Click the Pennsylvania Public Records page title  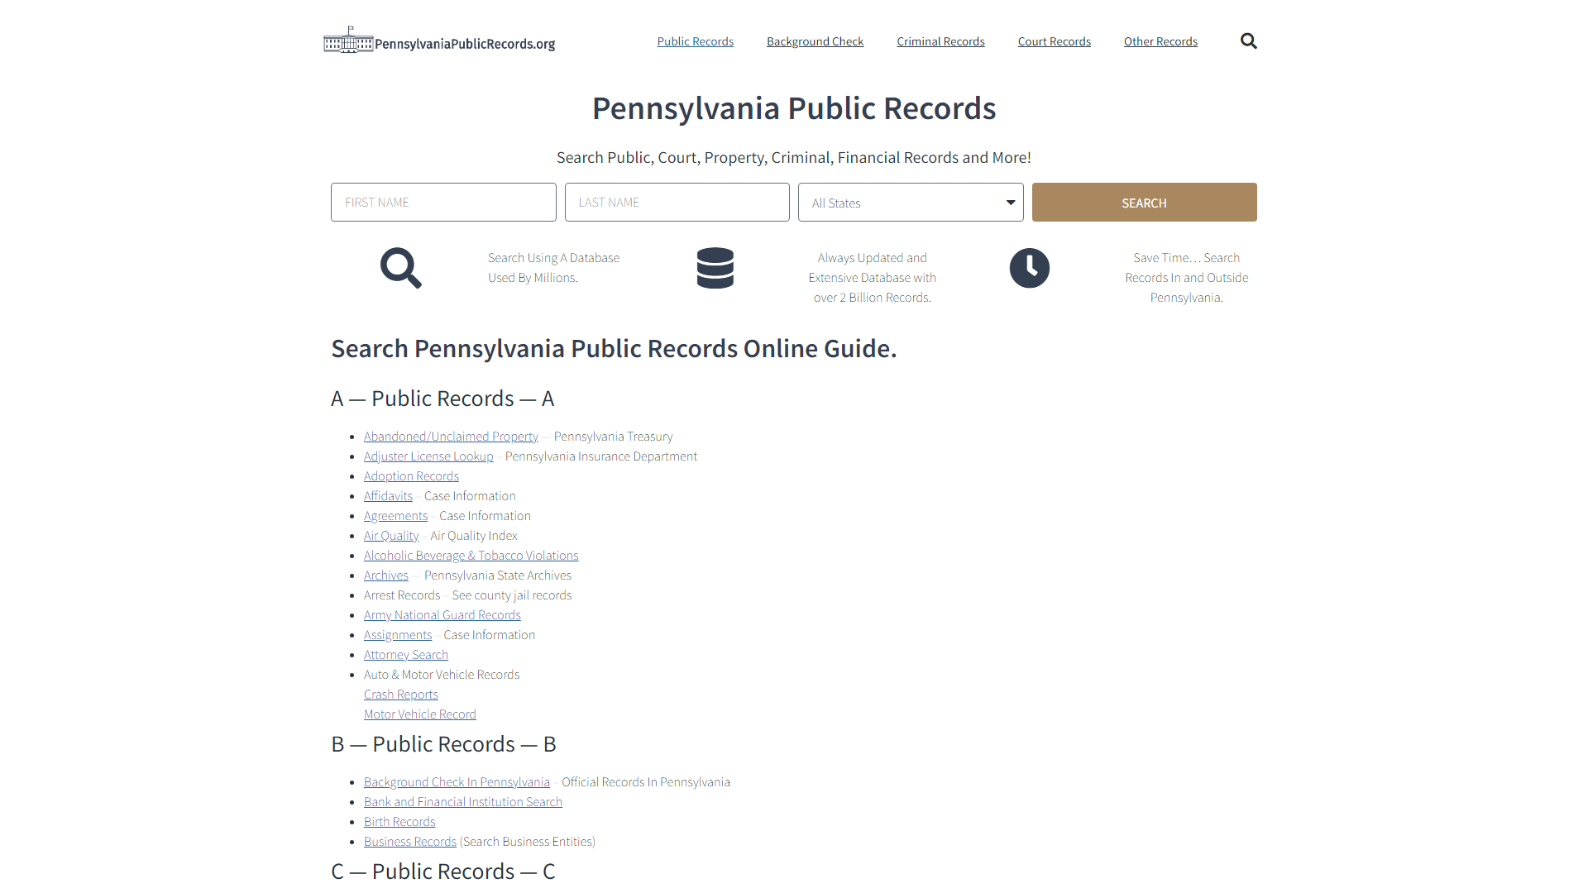click(x=794, y=108)
